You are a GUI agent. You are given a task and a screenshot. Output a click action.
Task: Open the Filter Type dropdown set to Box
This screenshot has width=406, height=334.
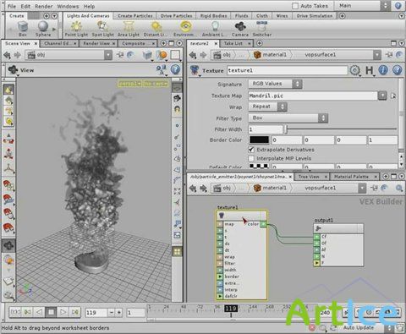pyautogui.click(x=288, y=118)
